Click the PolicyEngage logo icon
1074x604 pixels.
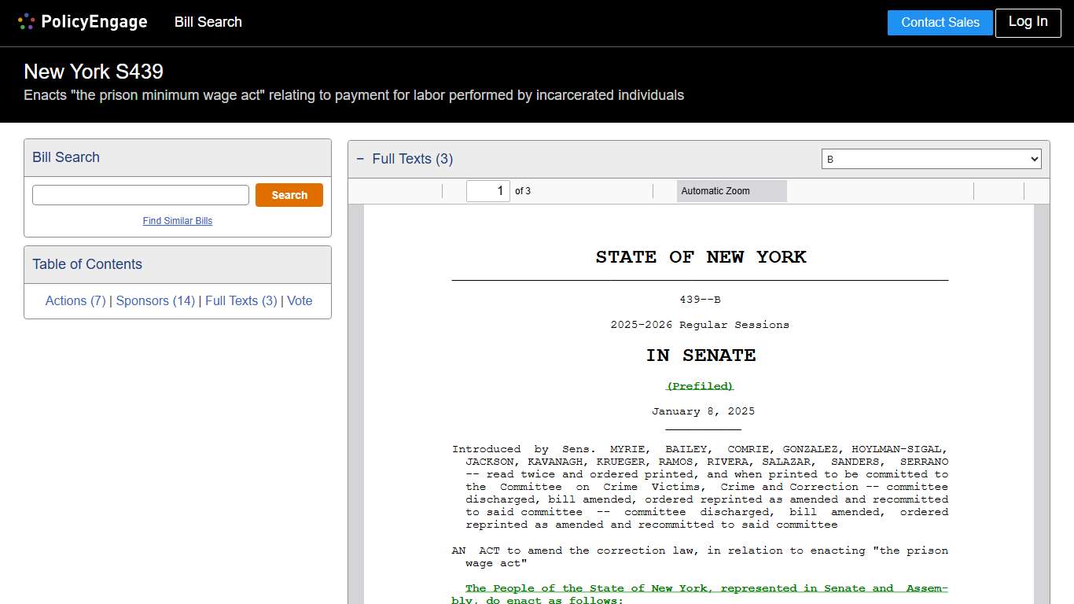[x=24, y=21]
